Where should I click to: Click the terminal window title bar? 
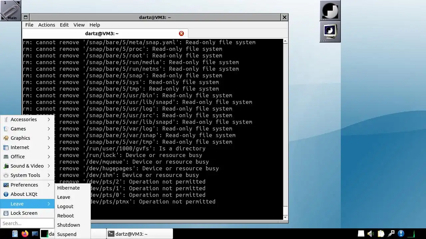(155, 17)
